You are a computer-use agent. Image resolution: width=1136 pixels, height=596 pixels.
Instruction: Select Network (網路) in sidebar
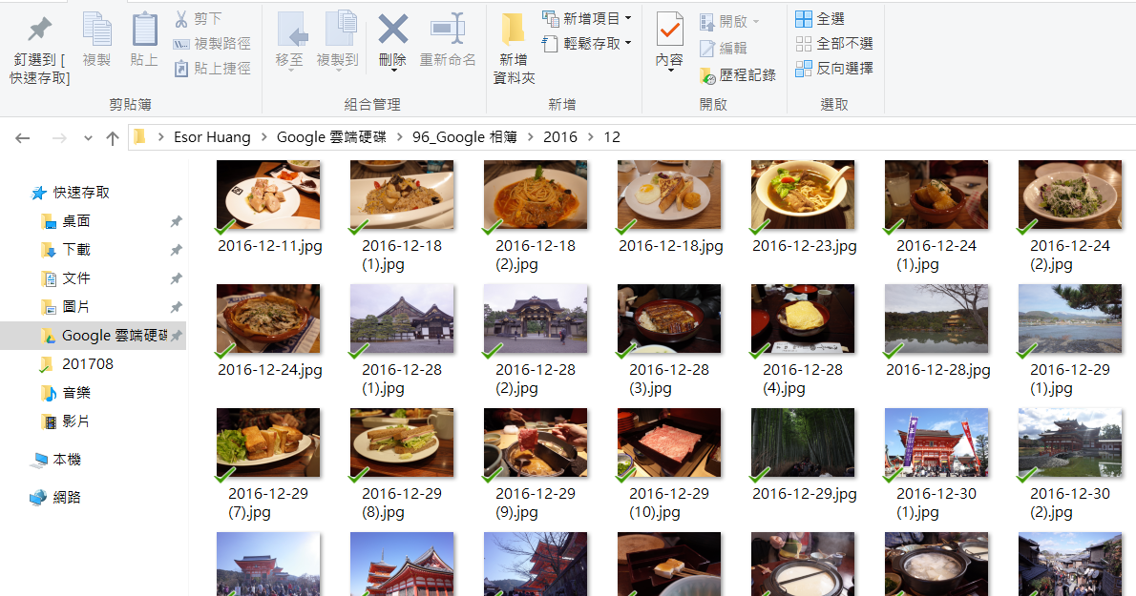click(x=55, y=497)
